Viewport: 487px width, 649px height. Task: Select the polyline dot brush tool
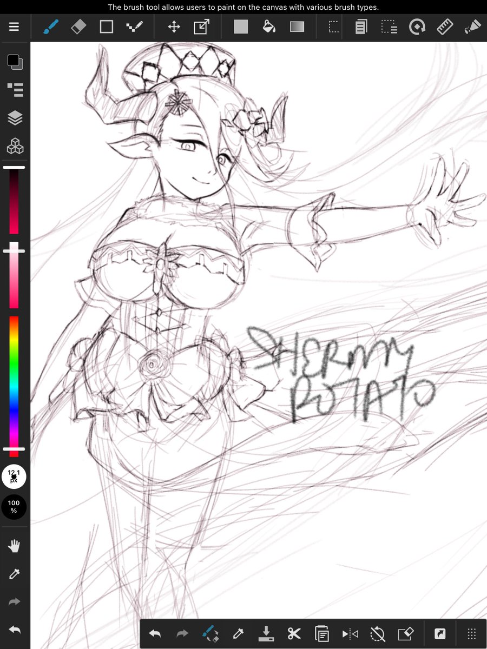click(x=134, y=27)
